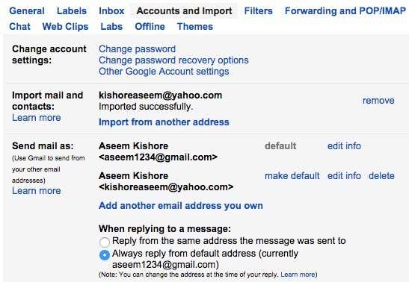Delete the kishoreaseem@yahoo.com send-as address
Screen dimensions: 409x282
[x=381, y=176]
